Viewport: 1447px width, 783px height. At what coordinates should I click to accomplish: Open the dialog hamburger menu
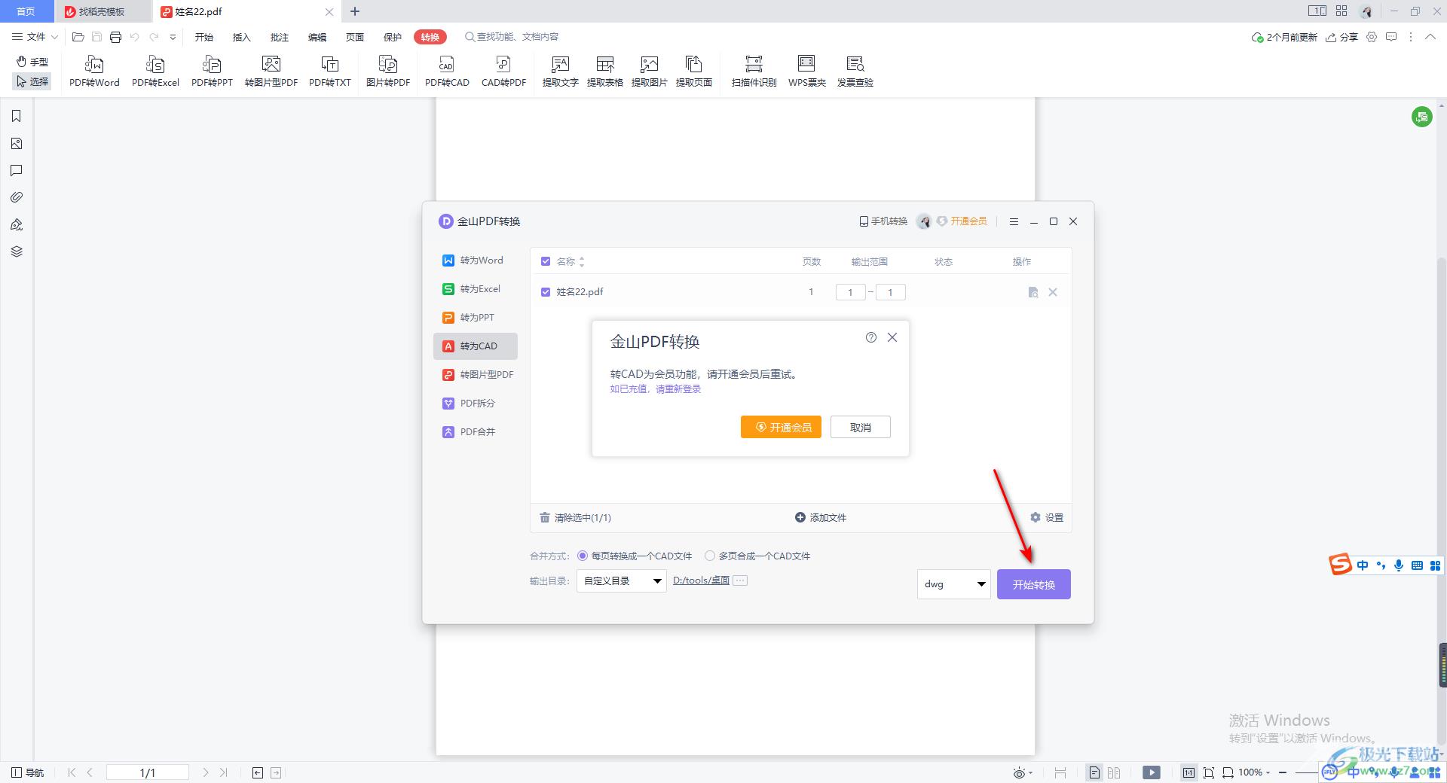1014,221
